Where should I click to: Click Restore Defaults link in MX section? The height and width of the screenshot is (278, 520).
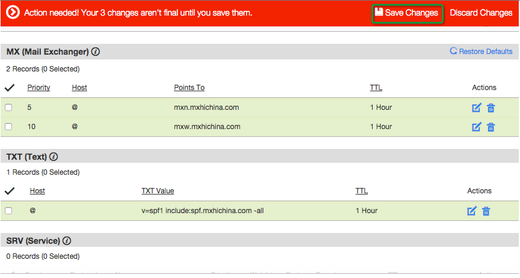point(481,52)
